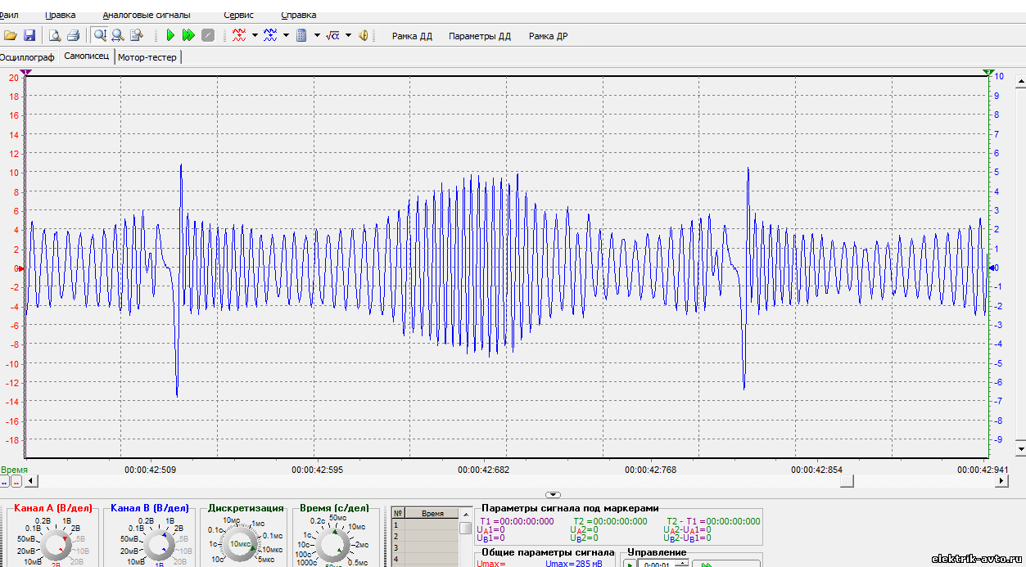Click the square root alpha icon

[332, 35]
